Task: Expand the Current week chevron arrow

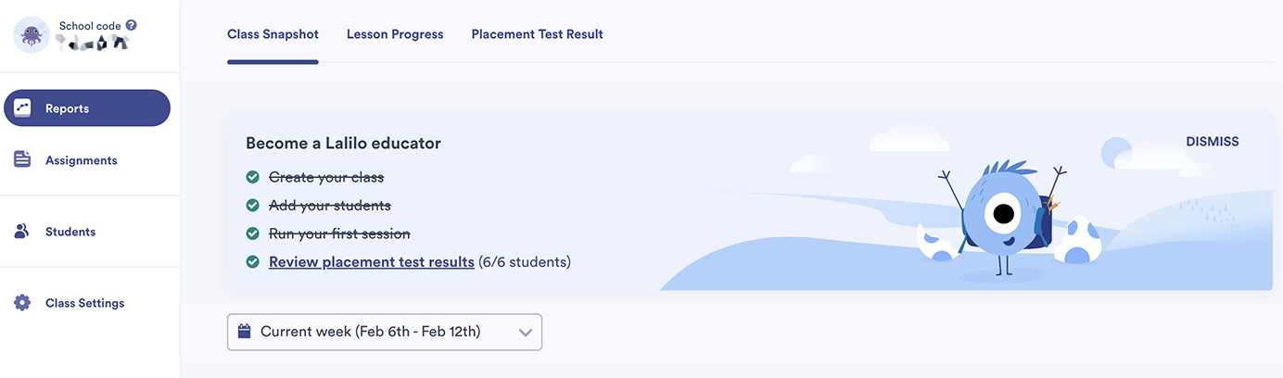Action: pyautogui.click(x=526, y=333)
